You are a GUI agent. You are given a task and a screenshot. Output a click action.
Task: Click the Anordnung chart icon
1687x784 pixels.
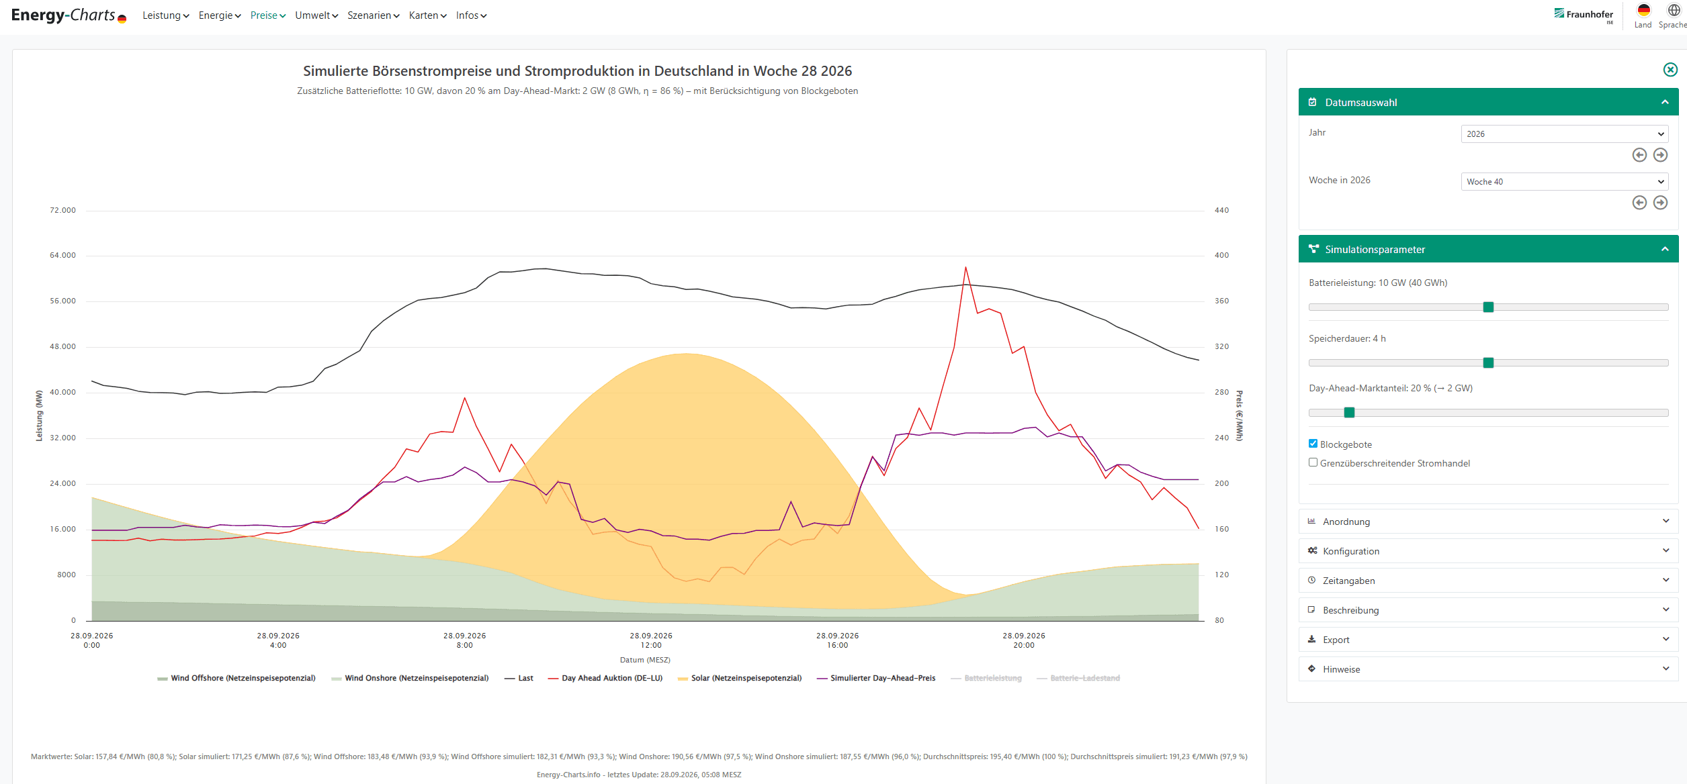click(x=1311, y=521)
